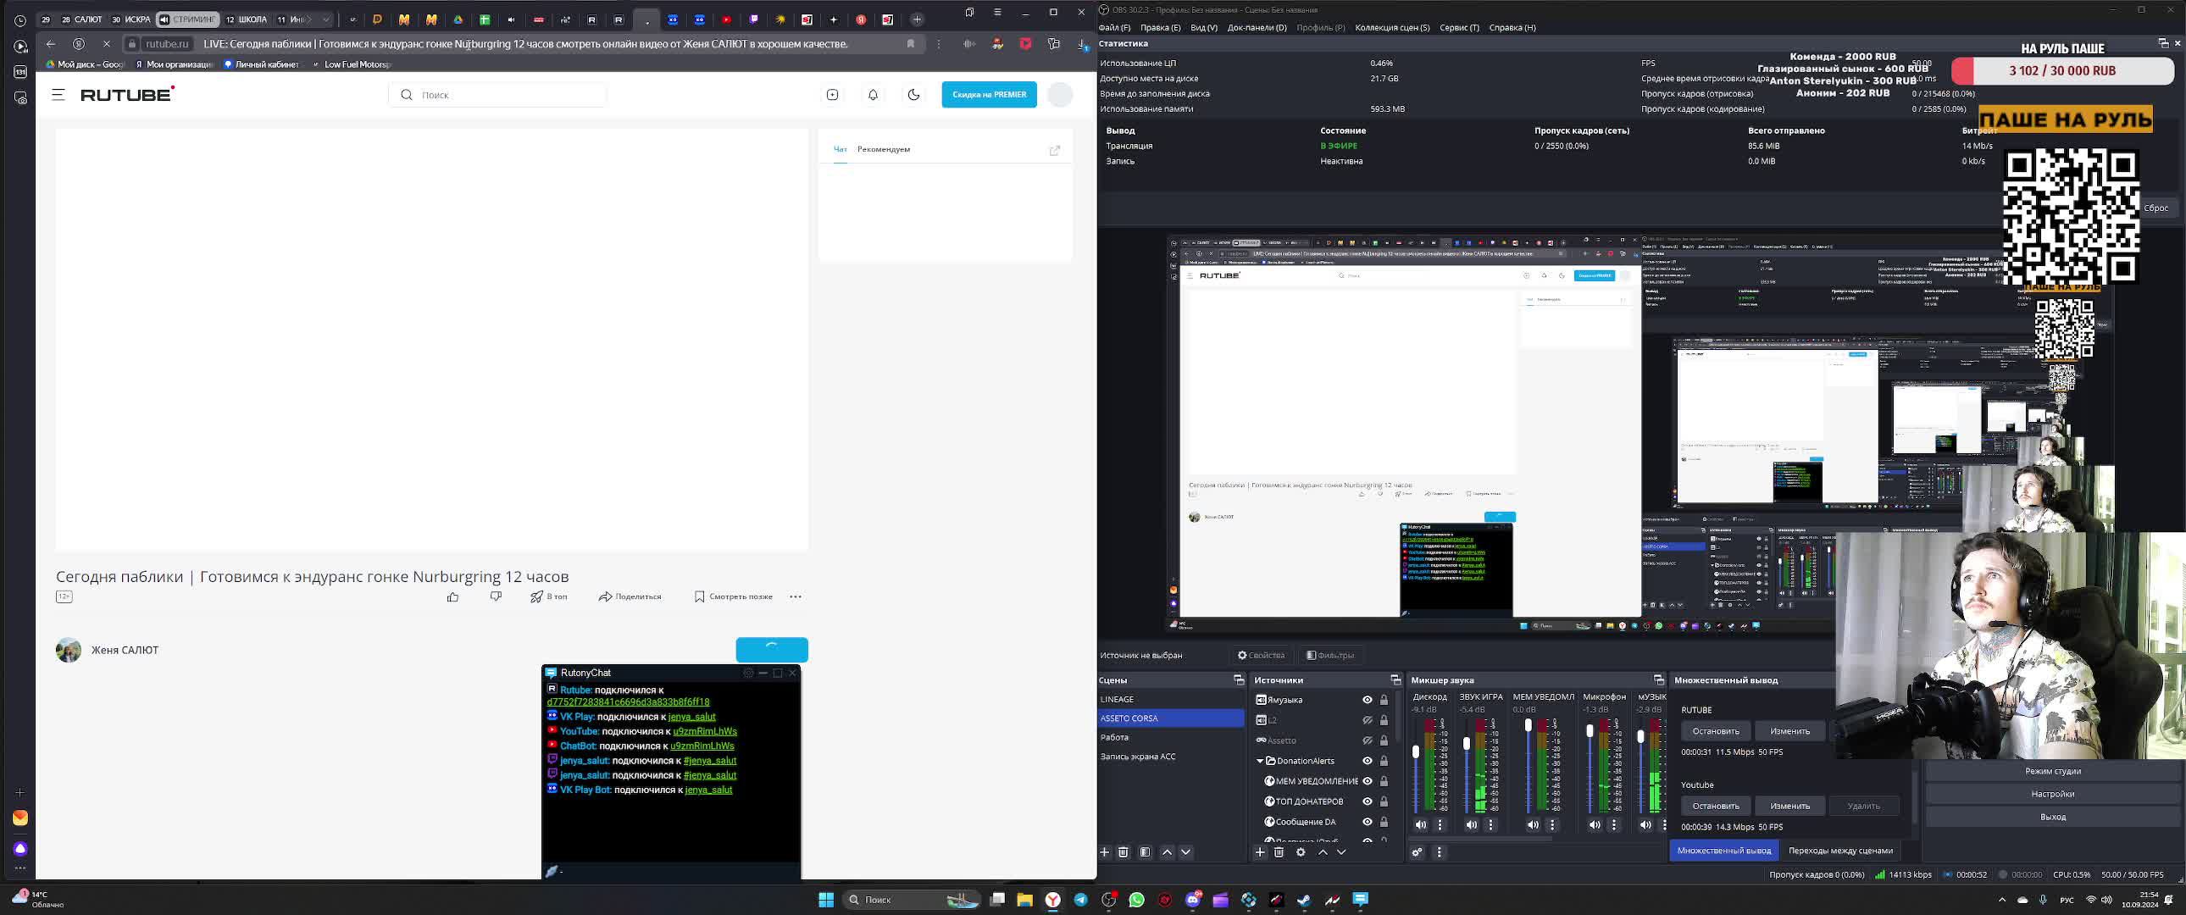Open the browser downloads icon
The width and height of the screenshot is (2186, 915).
coord(1083,44)
